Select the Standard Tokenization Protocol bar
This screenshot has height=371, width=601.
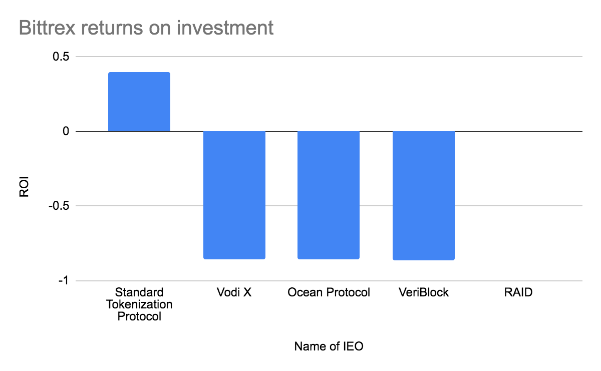(139, 102)
